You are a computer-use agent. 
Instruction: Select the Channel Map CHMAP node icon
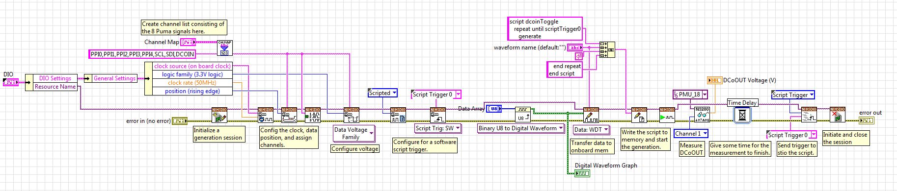[225, 48]
